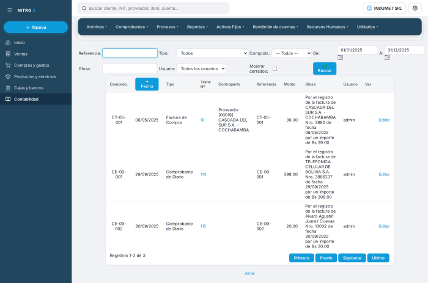
Task: Click the Buscar button
Action: click(x=325, y=68)
